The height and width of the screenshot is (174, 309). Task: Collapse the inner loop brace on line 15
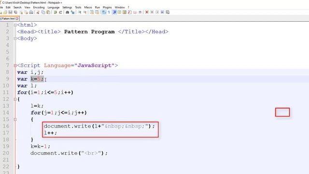point(15,119)
